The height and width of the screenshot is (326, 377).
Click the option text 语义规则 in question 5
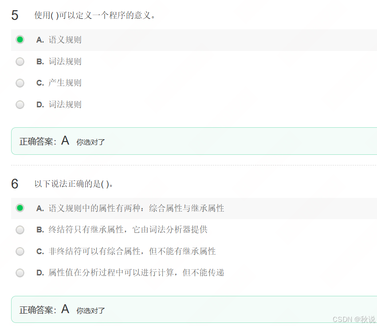tap(65, 39)
